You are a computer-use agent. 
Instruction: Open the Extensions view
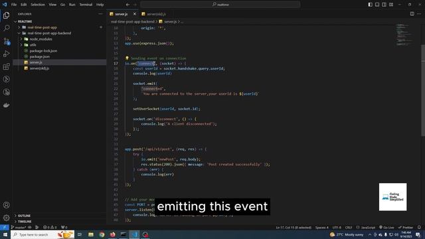pos(6,66)
